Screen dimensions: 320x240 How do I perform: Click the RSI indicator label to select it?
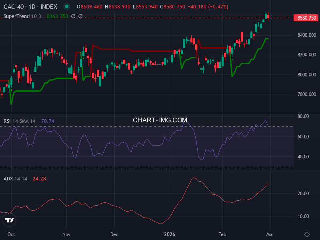[x=7, y=120]
